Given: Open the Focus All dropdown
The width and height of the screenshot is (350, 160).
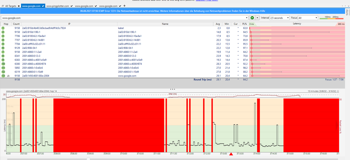Looking at the screenshot, I should coord(307,18).
